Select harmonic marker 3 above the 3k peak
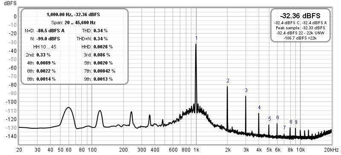Screen dimensions: 341x155 tap(246, 90)
